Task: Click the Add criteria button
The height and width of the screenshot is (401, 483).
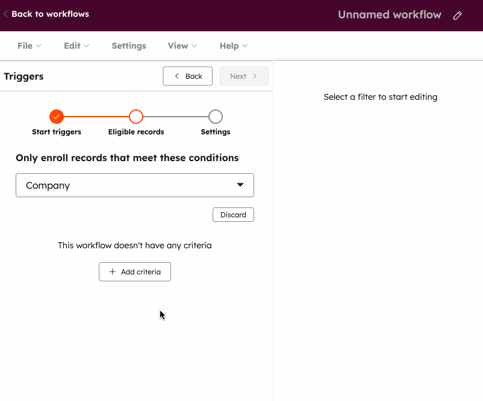Action: click(134, 272)
